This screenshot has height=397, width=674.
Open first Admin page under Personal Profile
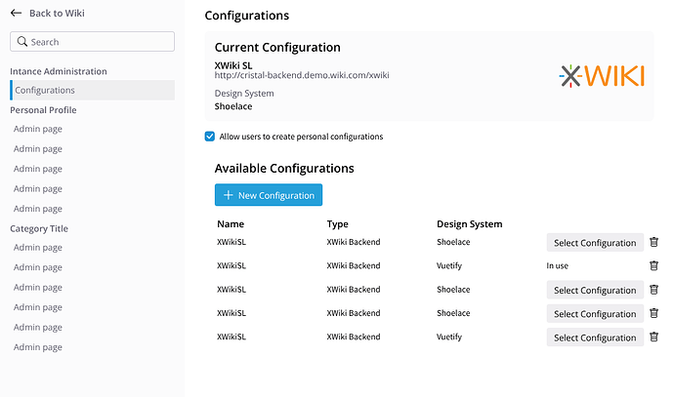[x=38, y=129]
